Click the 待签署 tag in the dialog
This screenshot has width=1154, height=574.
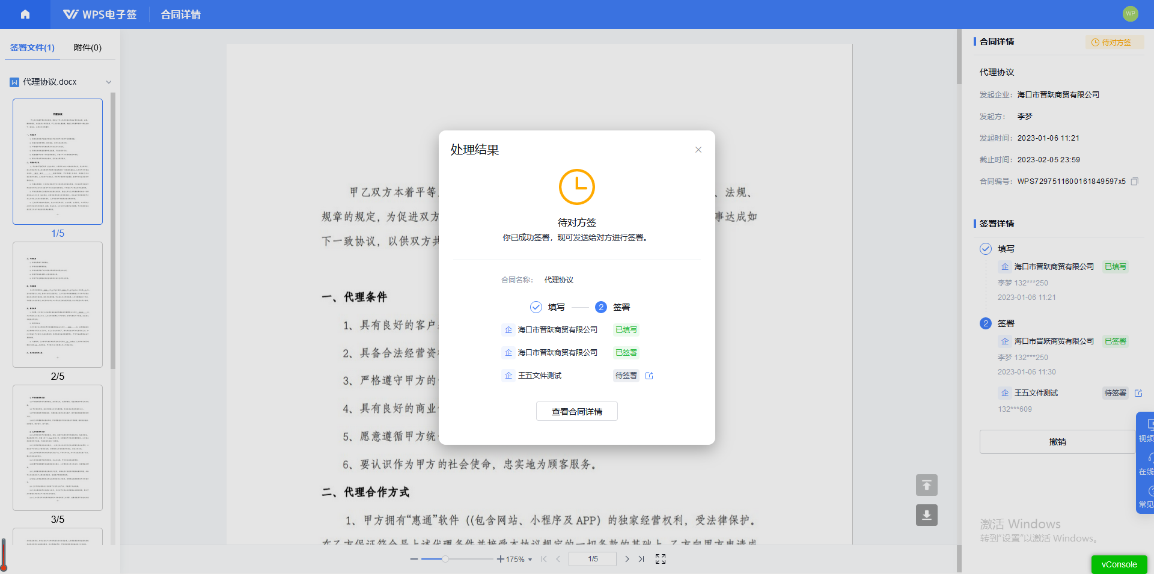coord(626,376)
